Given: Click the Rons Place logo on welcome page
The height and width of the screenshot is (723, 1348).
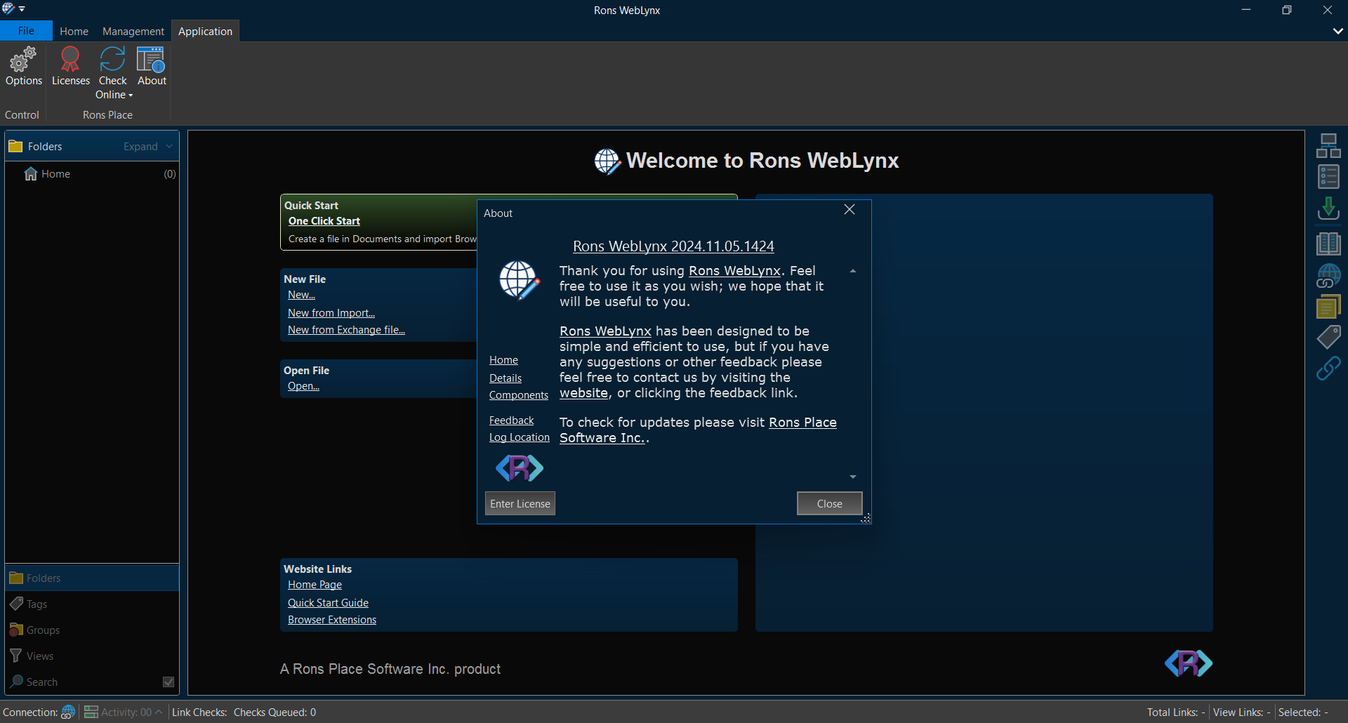Looking at the screenshot, I should (1188, 663).
